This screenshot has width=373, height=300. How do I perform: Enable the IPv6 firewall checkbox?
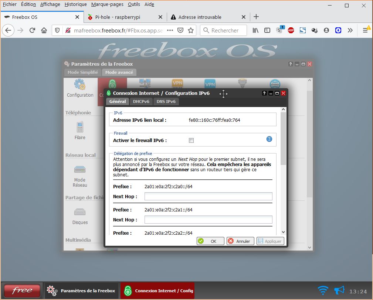(x=191, y=140)
